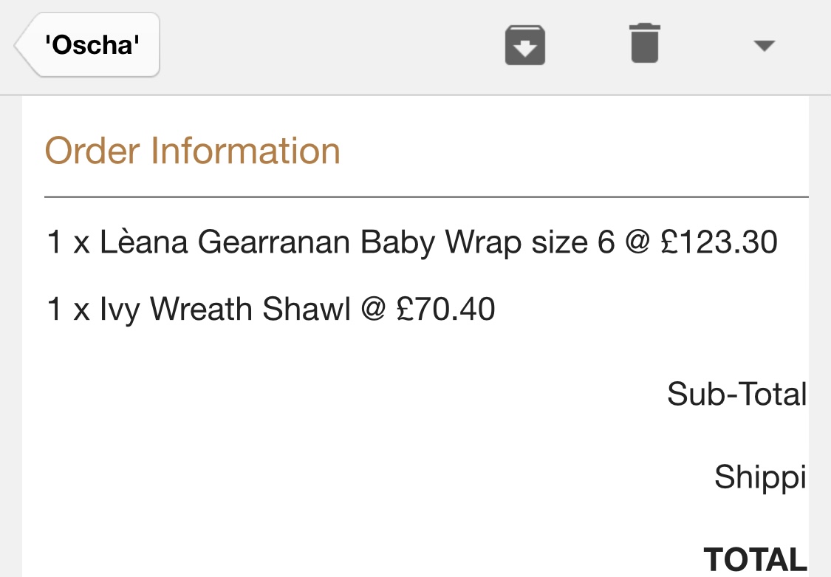The height and width of the screenshot is (577, 831).
Task: Tap the word Ivy in the second item
Action: [119, 310]
